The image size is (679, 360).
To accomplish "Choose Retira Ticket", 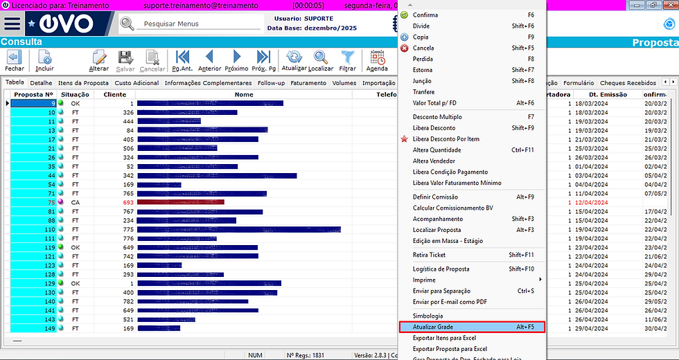I will coord(472,255).
